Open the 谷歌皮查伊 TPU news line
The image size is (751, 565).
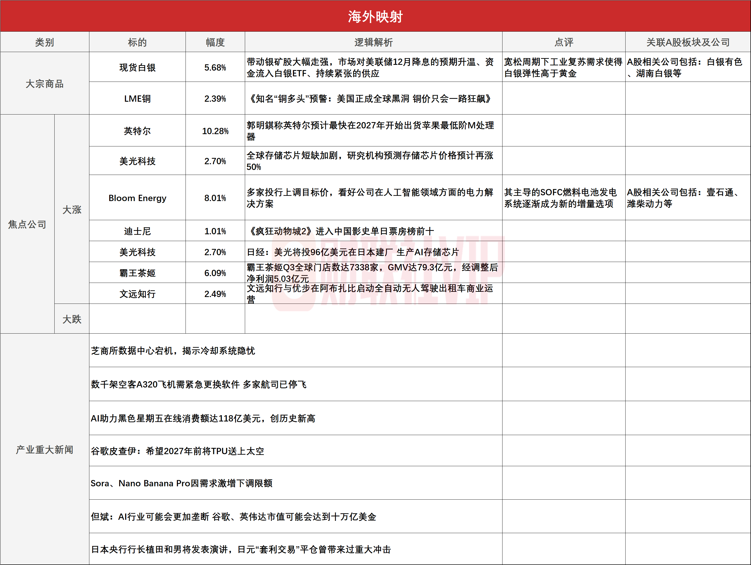pos(177,451)
